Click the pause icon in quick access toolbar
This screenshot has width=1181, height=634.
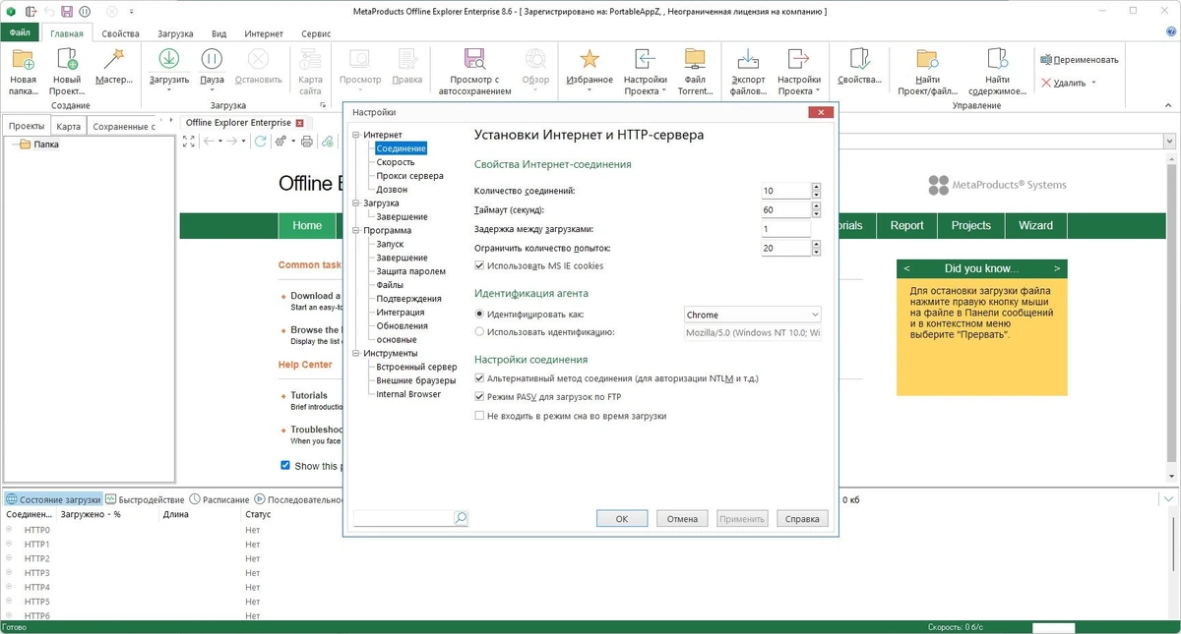click(85, 12)
